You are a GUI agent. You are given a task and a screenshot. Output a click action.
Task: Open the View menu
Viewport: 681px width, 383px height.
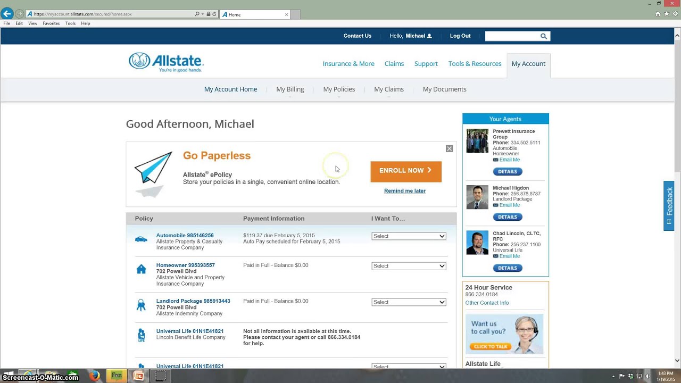(32, 23)
